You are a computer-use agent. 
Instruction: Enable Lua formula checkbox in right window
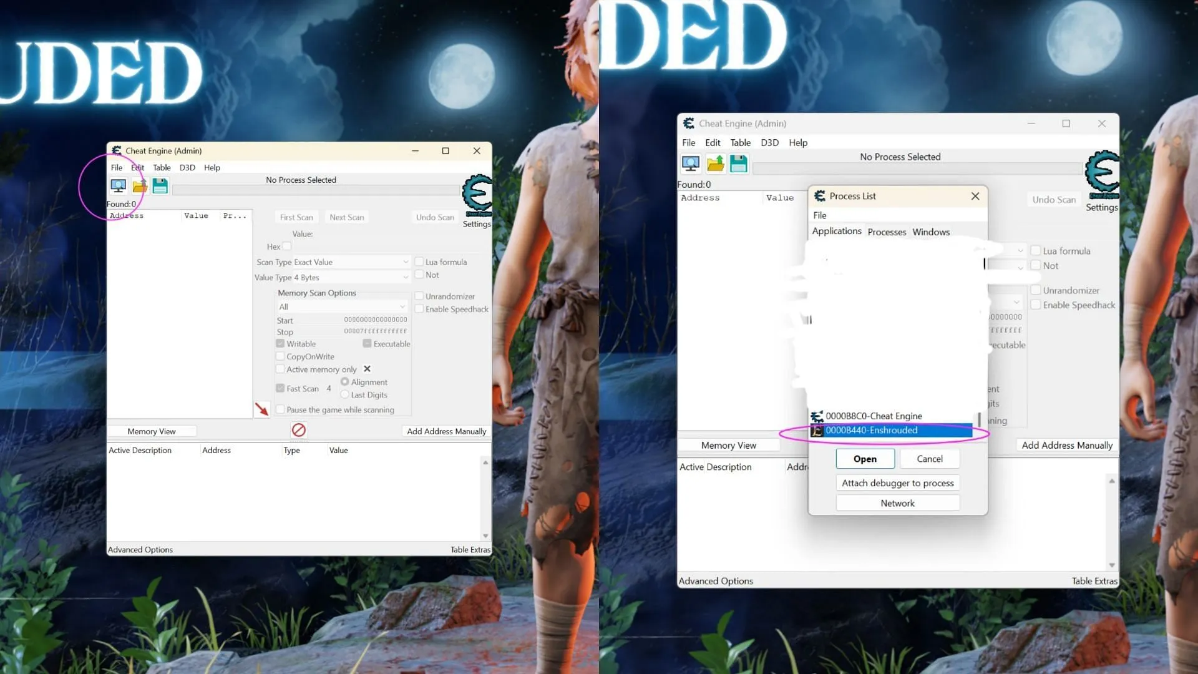[x=1036, y=251]
